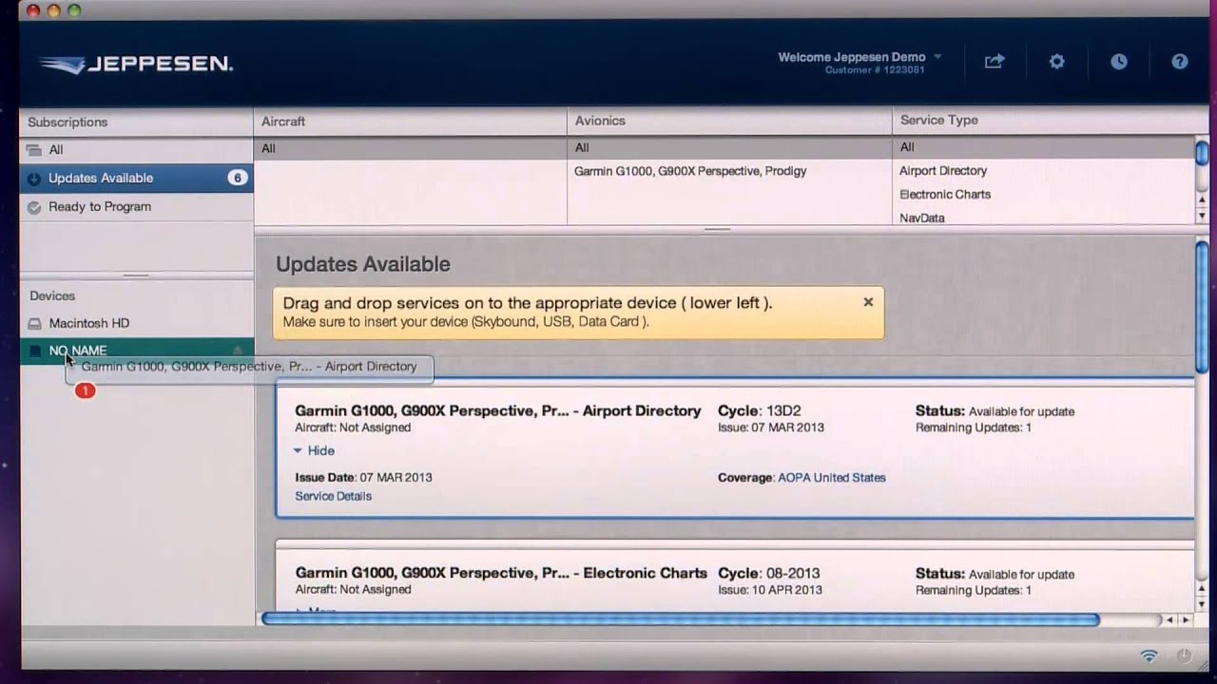Click the Aircraft column header
The width and height of the screenshot is (1217, 684).
point(411,122)
